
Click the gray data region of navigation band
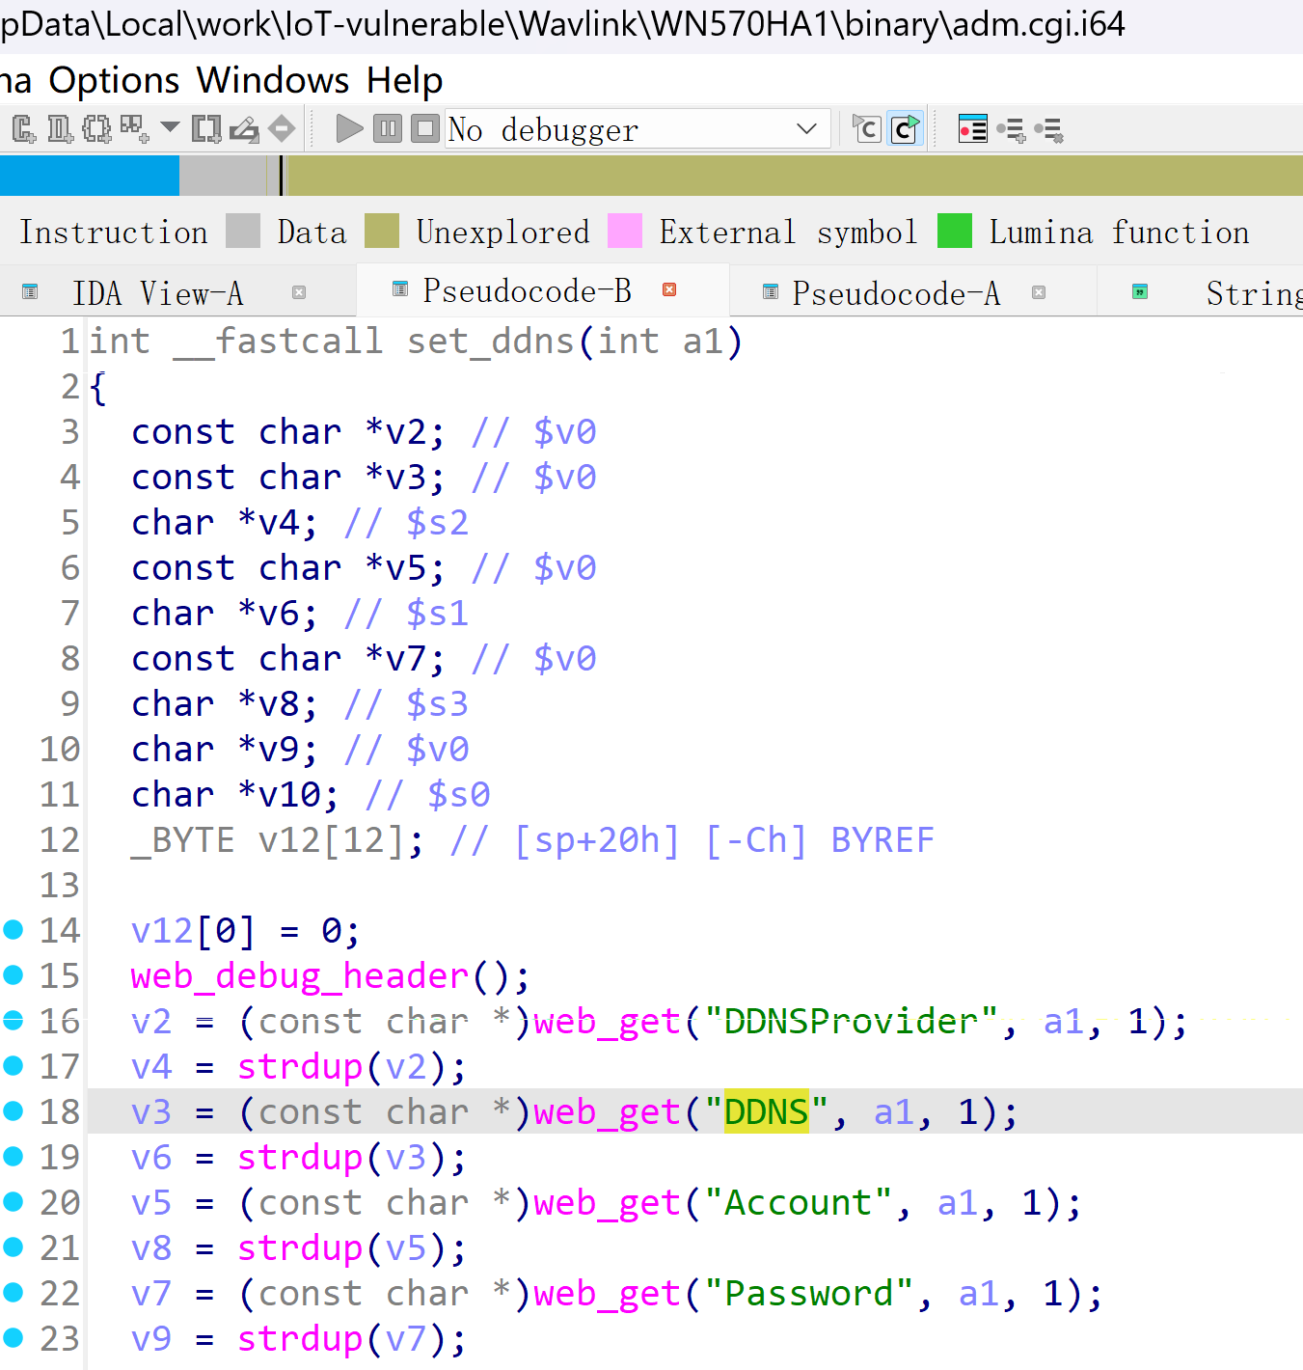[222, 176]
